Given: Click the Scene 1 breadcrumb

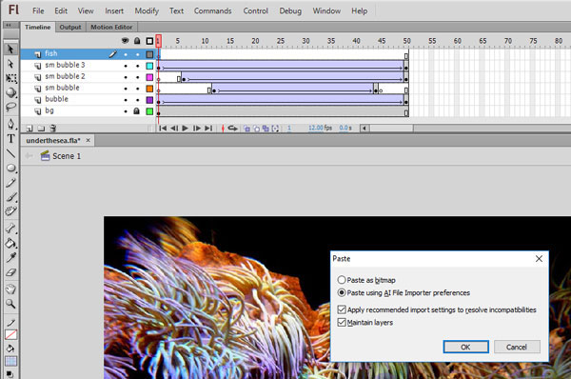Looking at the screenshot, I should tap(61, 156).
